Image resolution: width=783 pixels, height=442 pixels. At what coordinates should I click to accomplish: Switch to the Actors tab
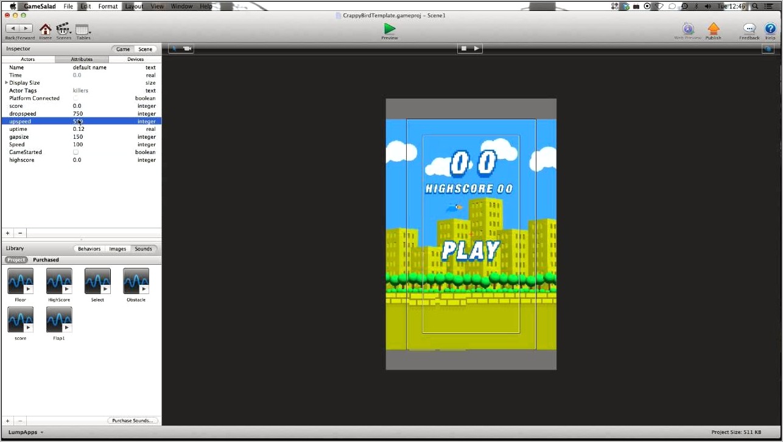[x=28, y=59]
